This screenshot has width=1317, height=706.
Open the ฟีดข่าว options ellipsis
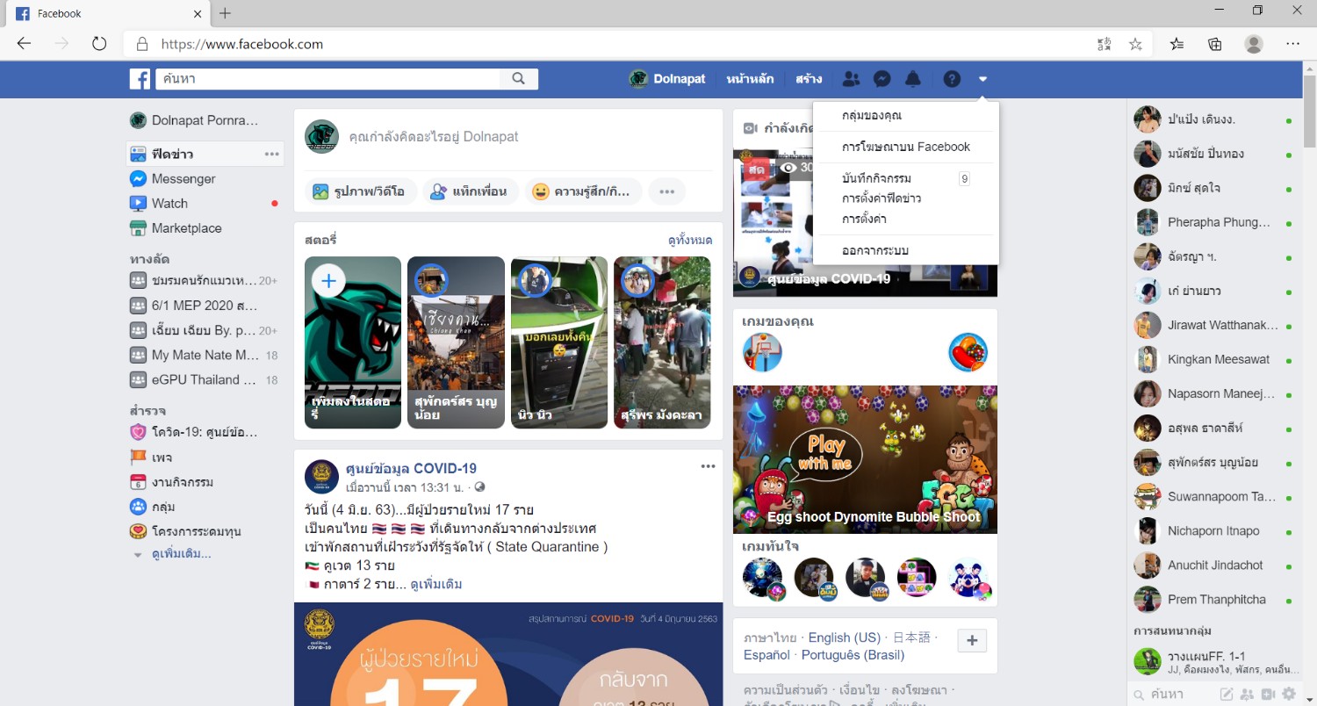tap(272, 154)
